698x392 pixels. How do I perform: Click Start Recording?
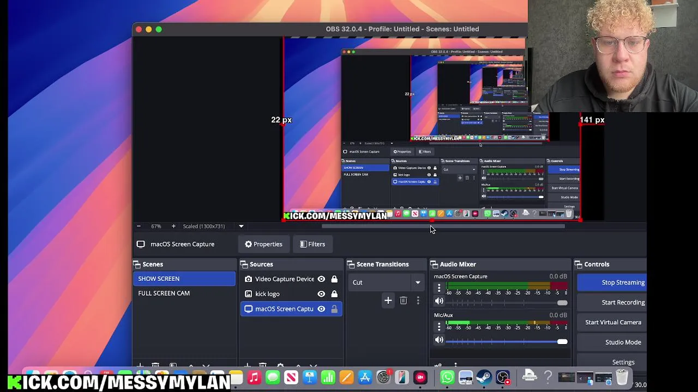pyautogui.click(x=612, y=302)
